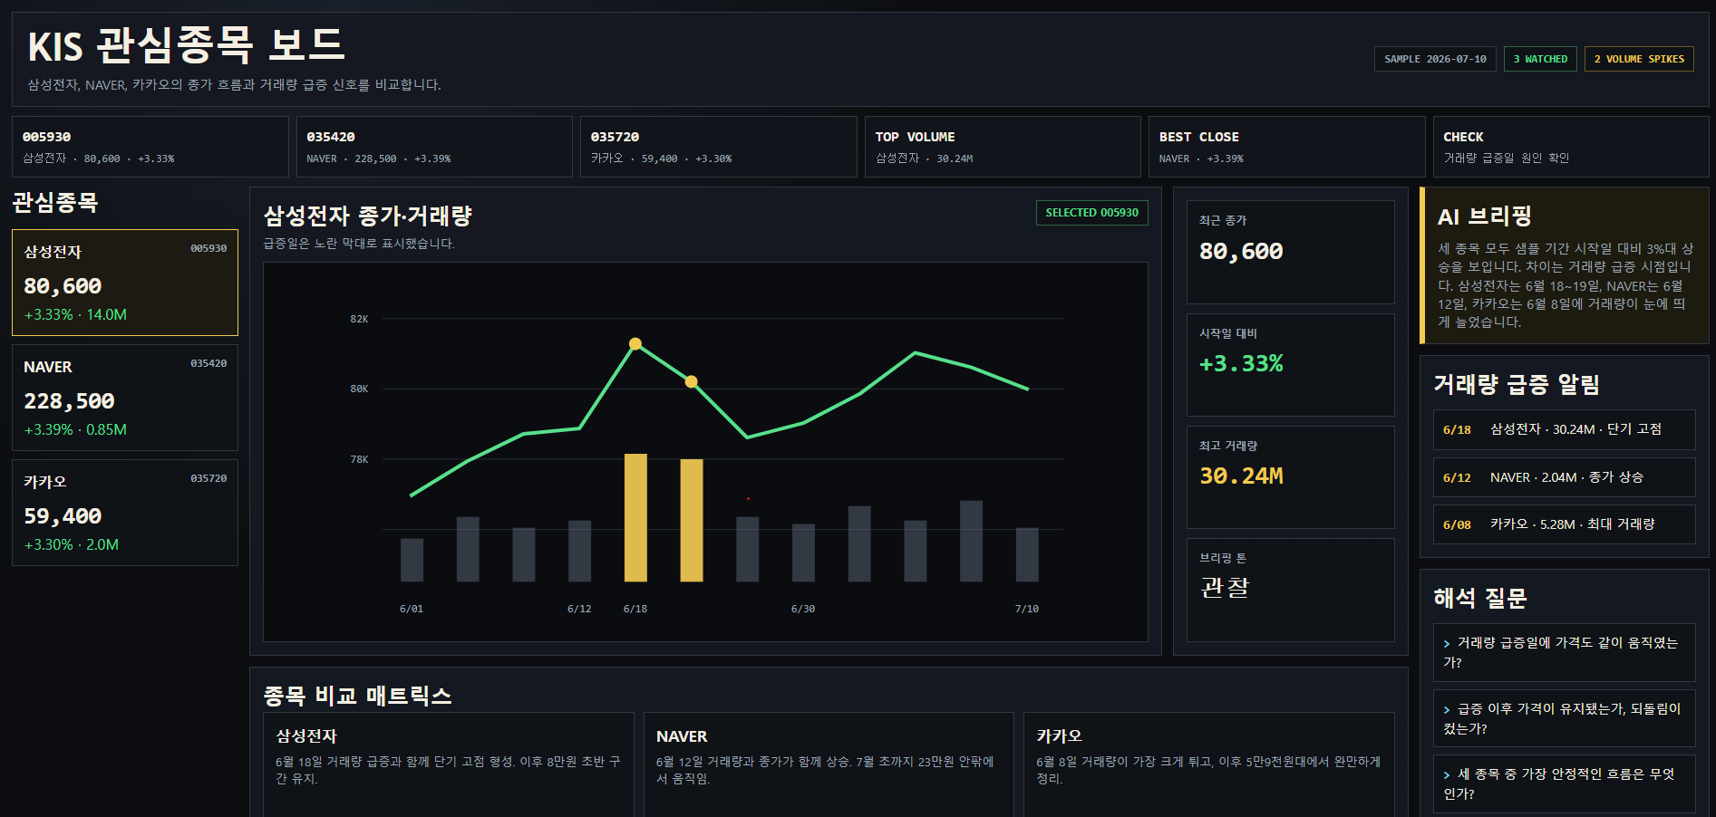Click the '시작일 대비' +3.33% metric card
This screenshot has width=1716, height=817.
coord(1291,365)
